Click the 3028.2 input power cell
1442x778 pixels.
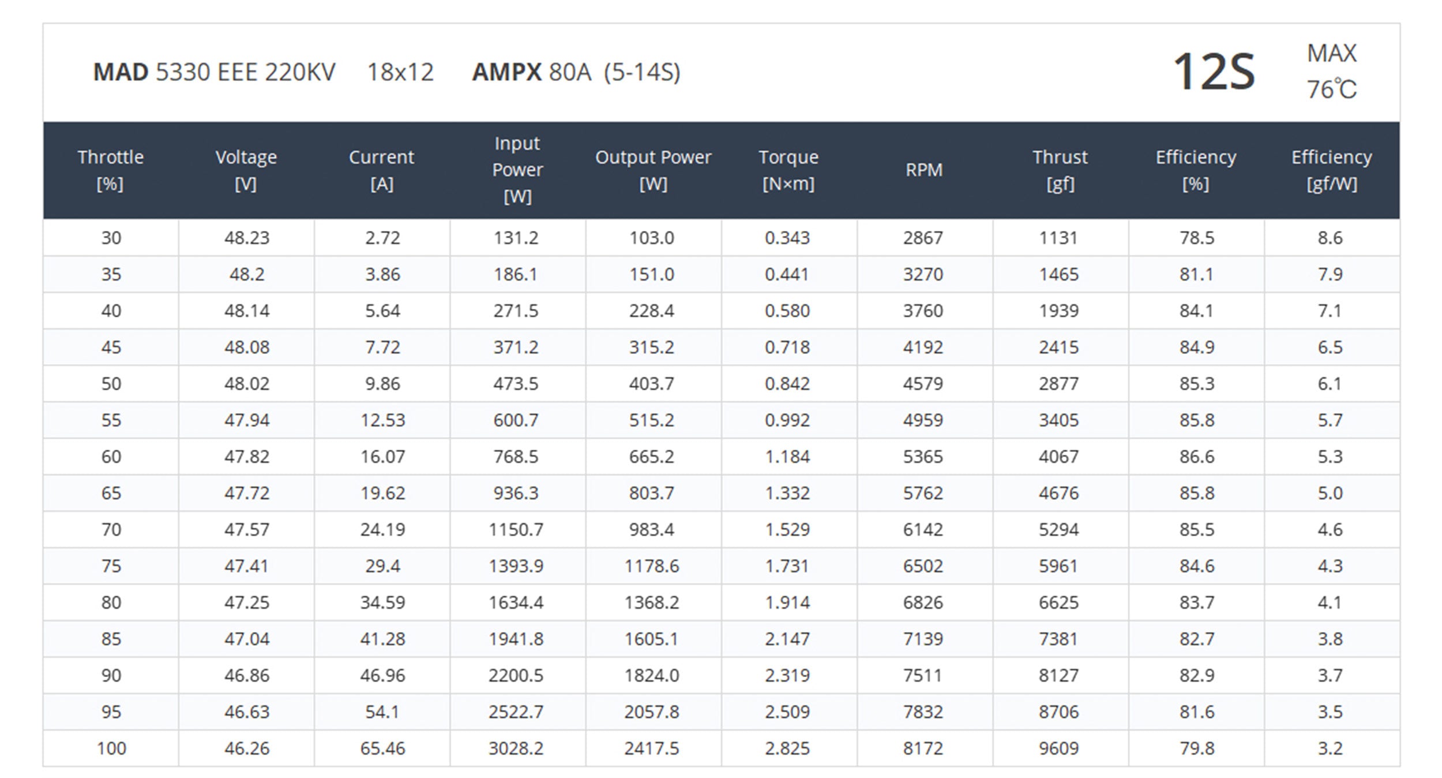[x=516, y=749]
